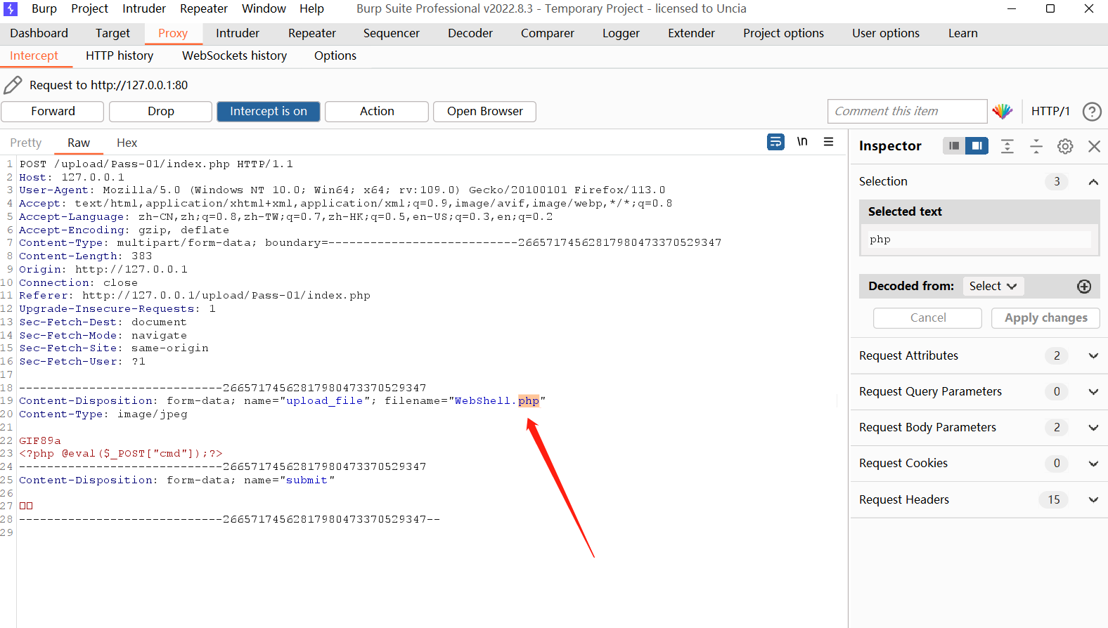Expand the Request Body Parameters section
Screen dimensions: 1108x628
click(1093, 428)
